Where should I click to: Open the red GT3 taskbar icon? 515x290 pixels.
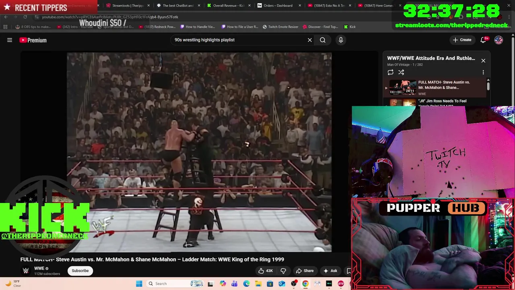coord(341,284)
